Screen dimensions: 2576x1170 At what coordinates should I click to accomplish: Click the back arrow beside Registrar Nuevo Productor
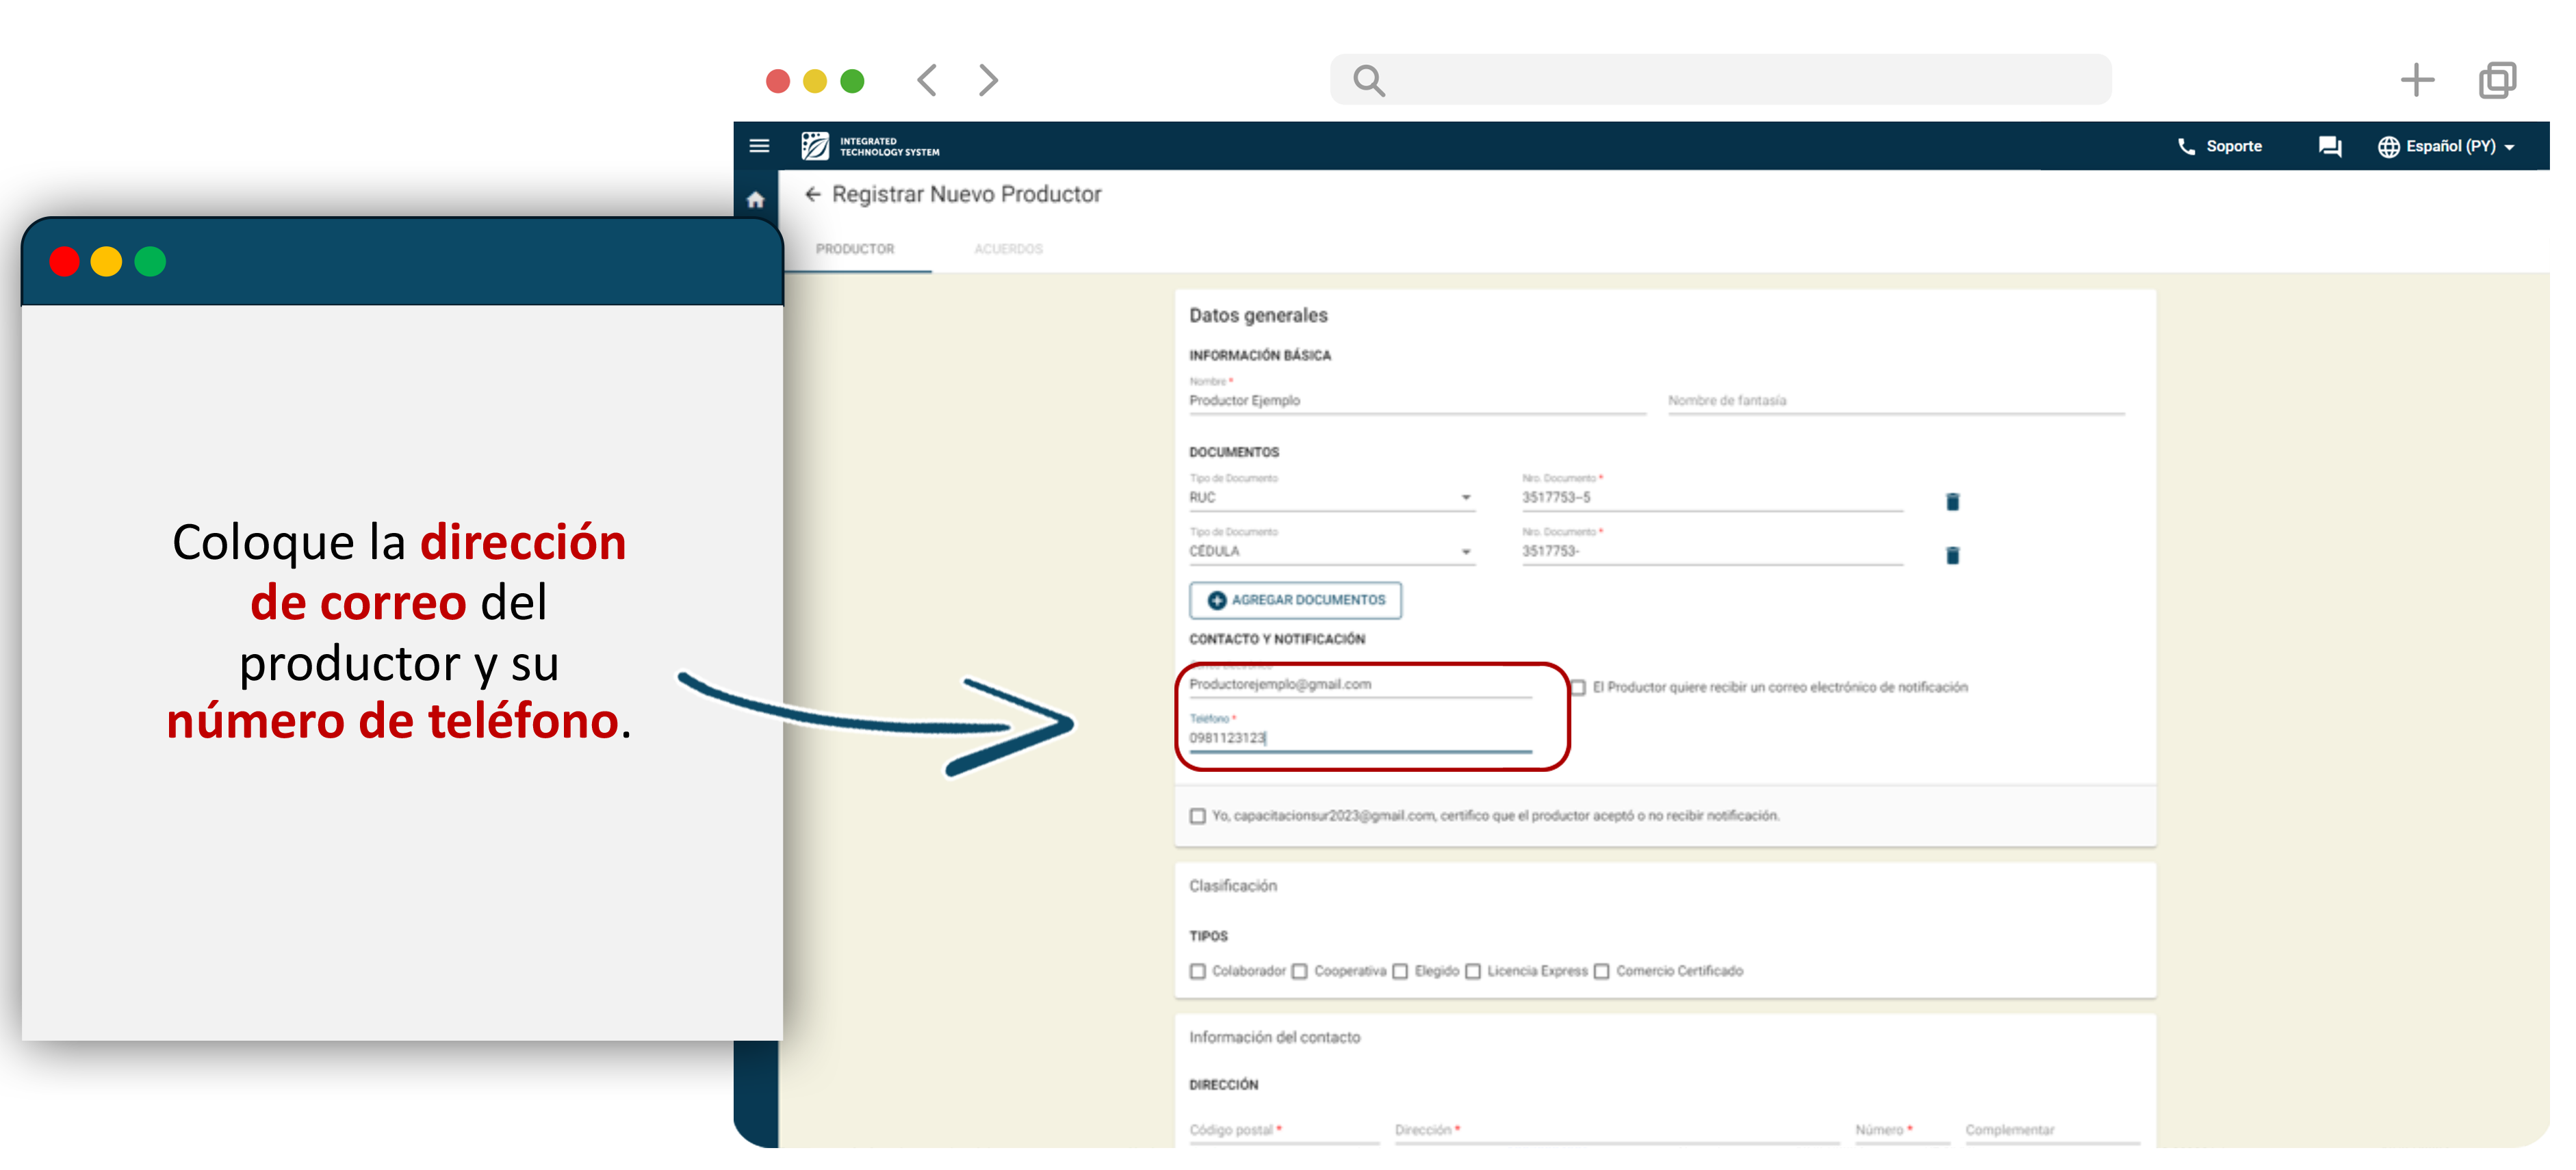(812, 194)
